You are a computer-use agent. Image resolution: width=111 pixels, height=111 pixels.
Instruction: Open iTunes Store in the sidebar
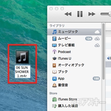pyautogui.click(x=67, y=99)
